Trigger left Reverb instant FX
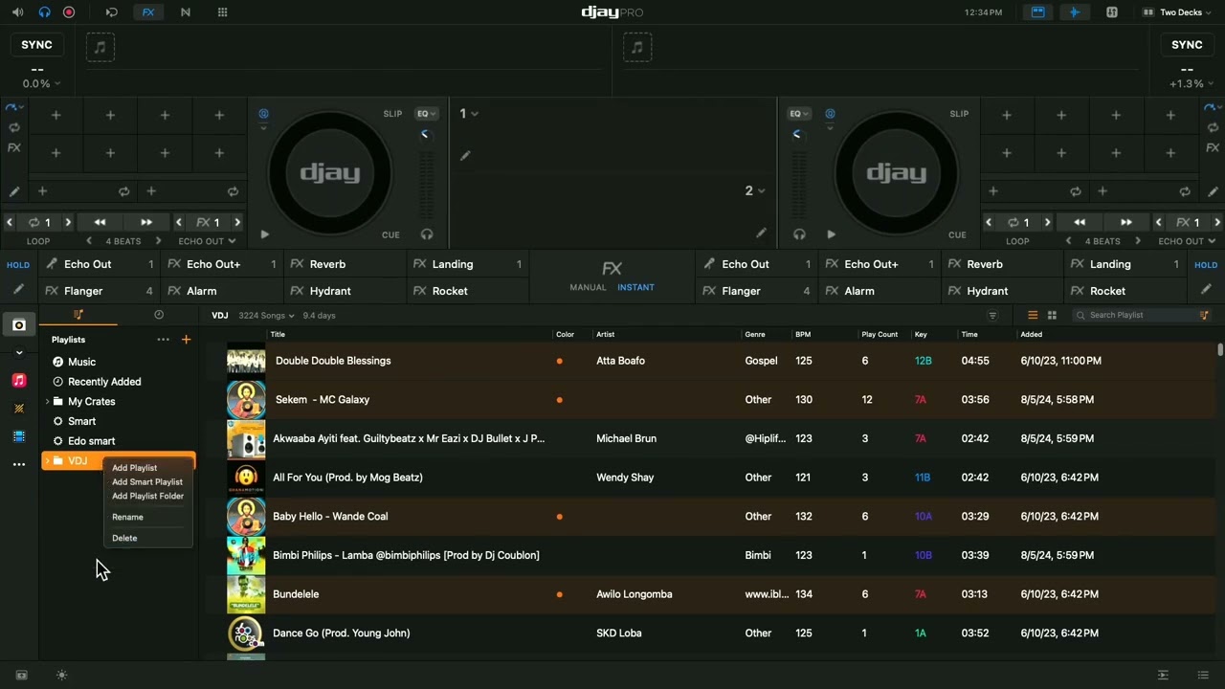This screenshot has height=689, width=1225. [x=345, y=264]
